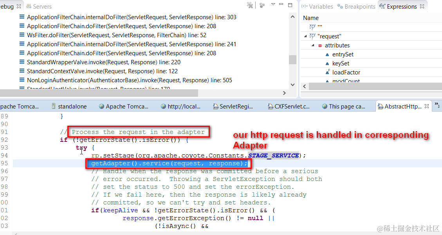442x235 pixels.
Task: Open the CXFServlet.c... editor tab
Action: click(x=289, y=107)
